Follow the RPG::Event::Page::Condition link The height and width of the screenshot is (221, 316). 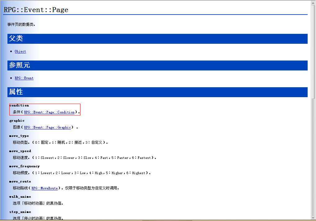(49, 112)
